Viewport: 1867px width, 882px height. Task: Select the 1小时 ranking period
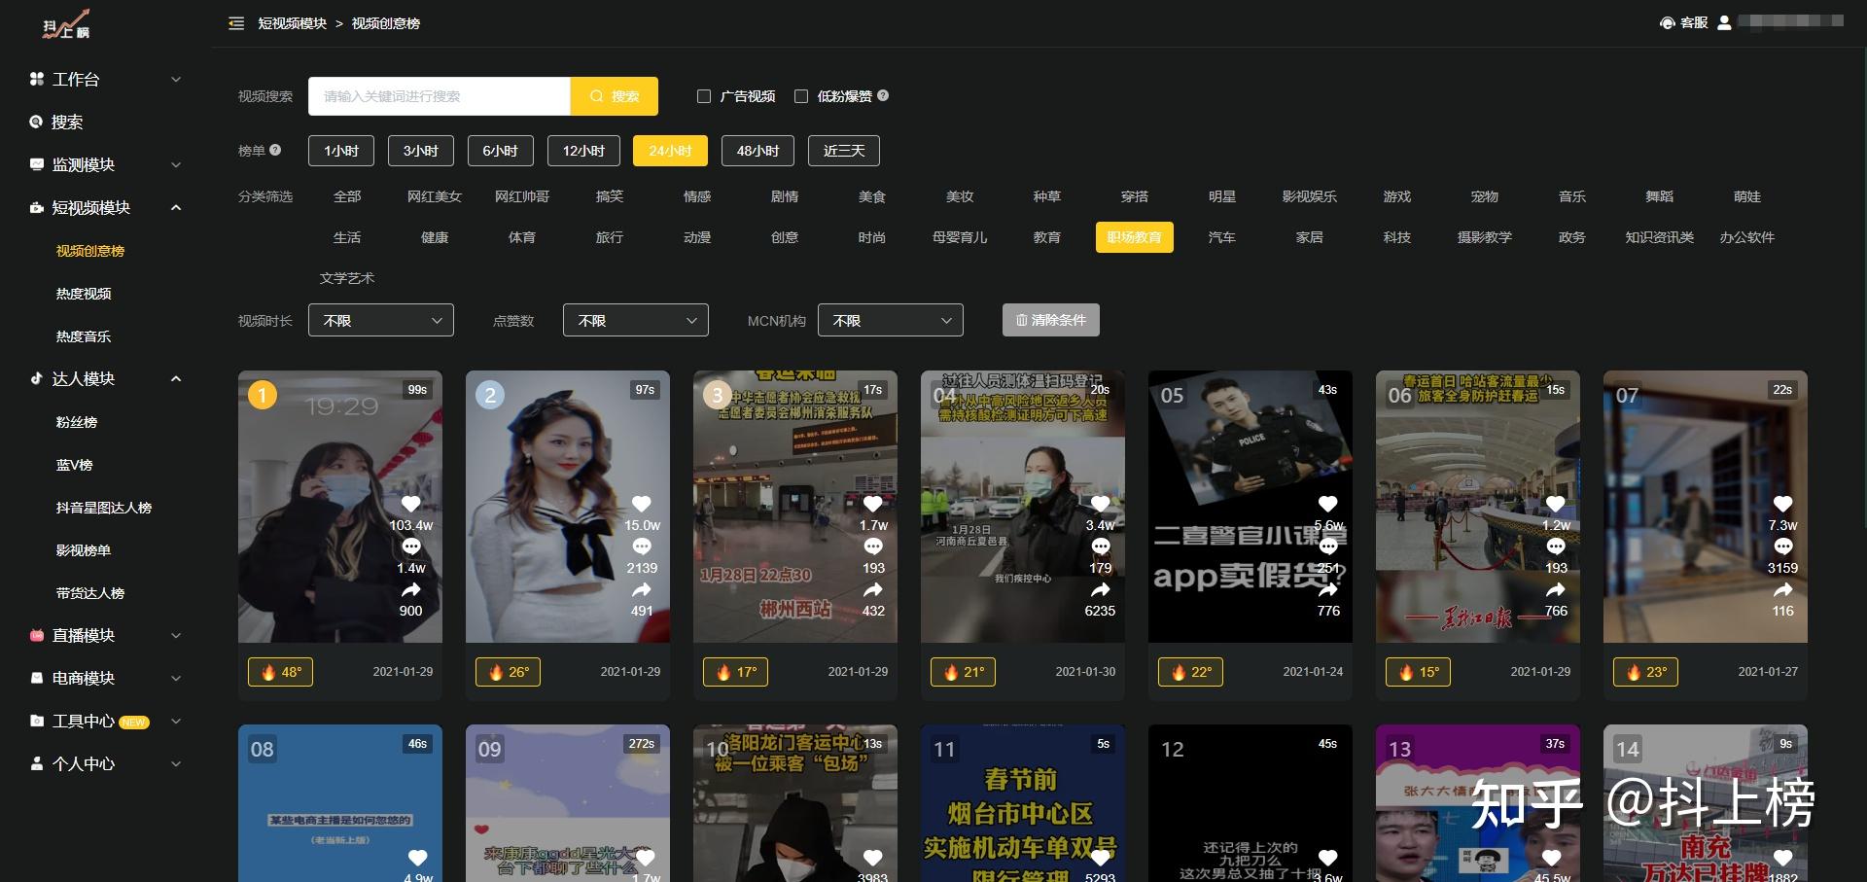341,151
